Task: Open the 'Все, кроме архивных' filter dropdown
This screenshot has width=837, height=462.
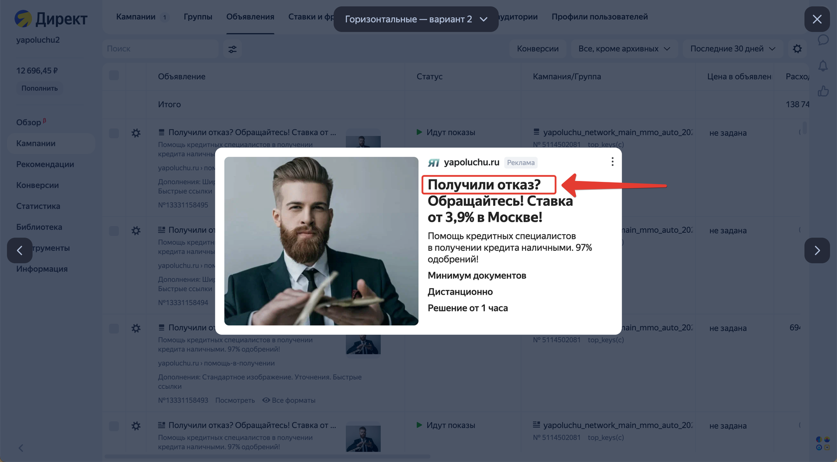Action: click(624, 49)
